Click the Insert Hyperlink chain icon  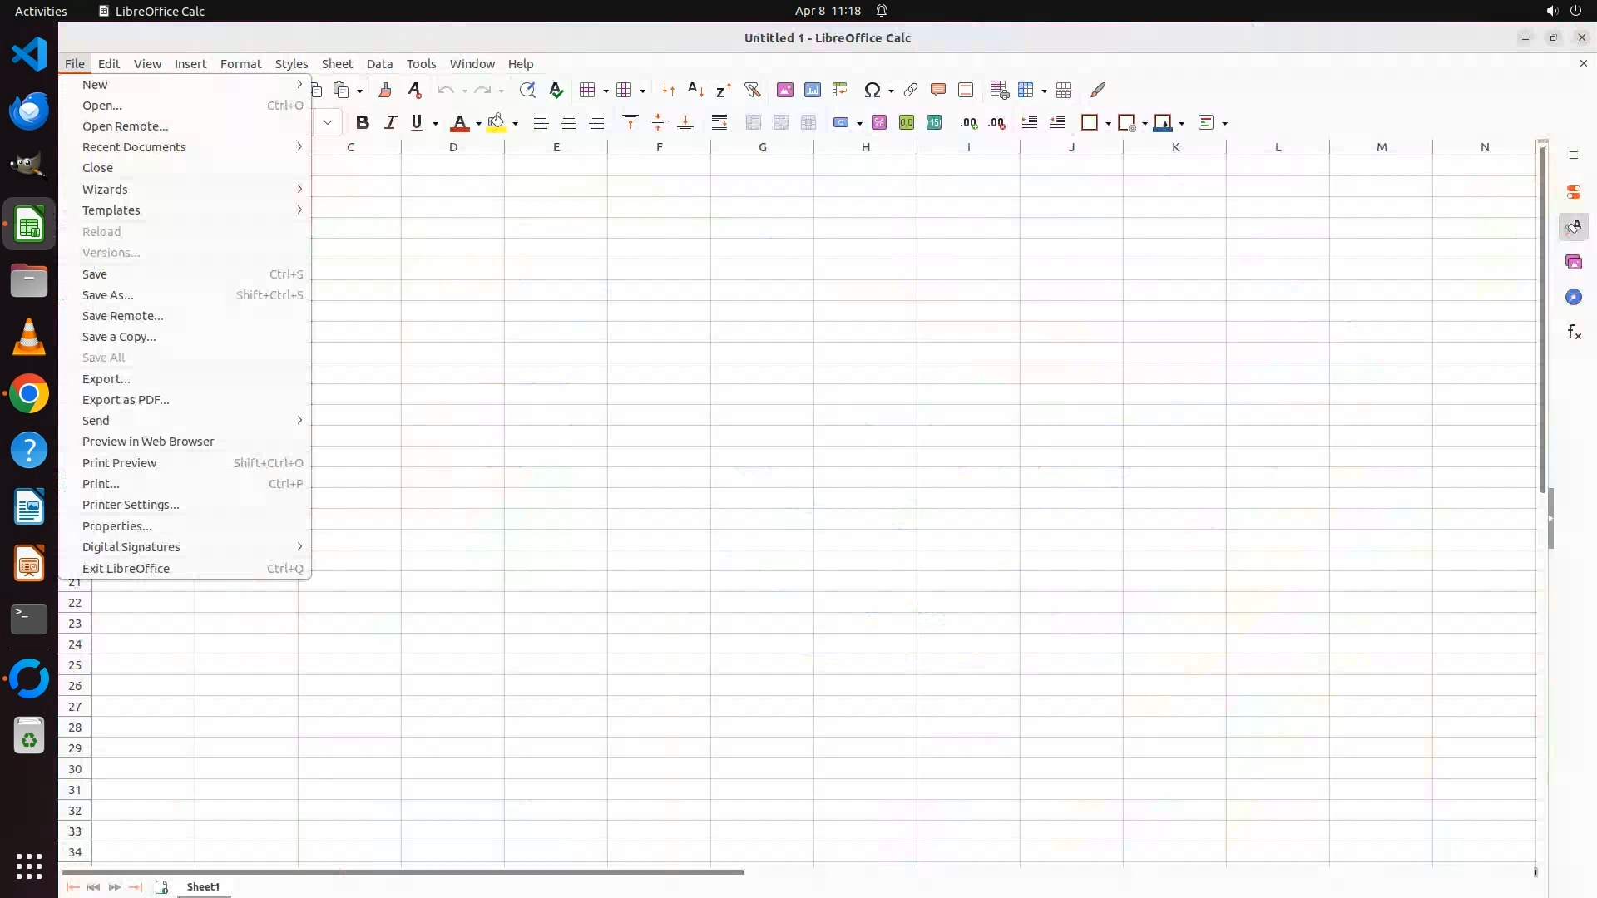pyautogui.click(x=911, y=90)
